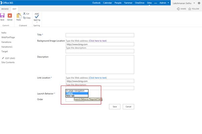Open the WebPartPage navigation link

[x=8, y=37]
